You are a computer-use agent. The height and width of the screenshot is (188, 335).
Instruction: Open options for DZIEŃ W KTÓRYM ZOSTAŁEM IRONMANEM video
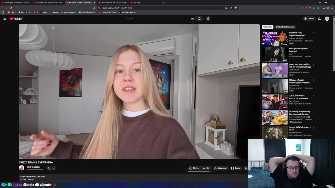(313, 96)
